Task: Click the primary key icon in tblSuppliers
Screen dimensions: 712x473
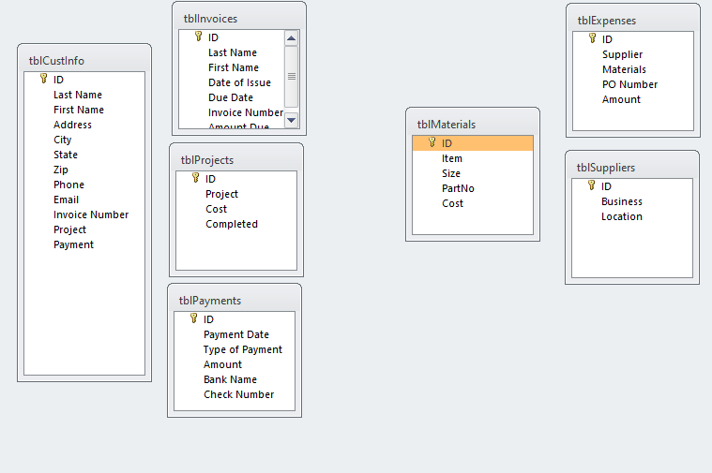Action: click(x=592, y=185)
